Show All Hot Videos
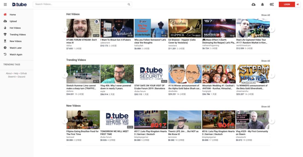Image resolution: width=303 pixels, height=157 pixels. coord(265,15)
